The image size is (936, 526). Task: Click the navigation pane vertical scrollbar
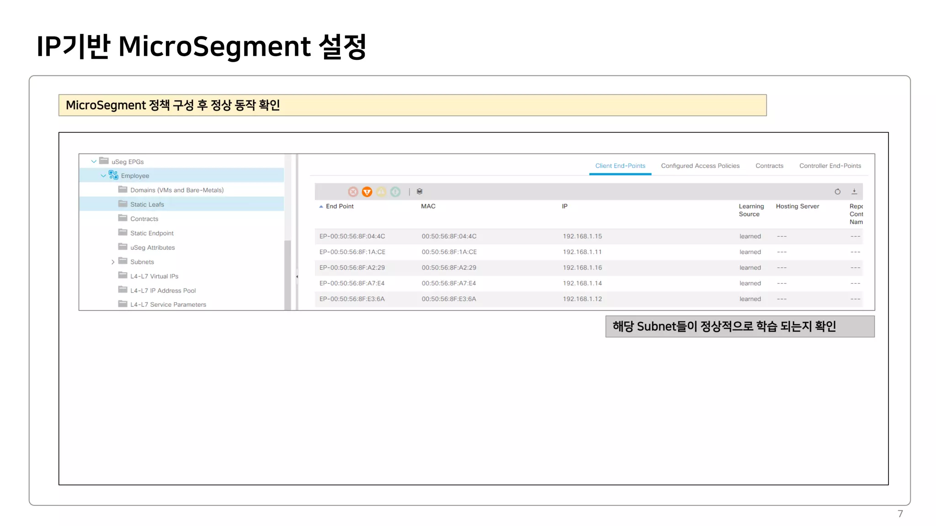[x=287, y=274]
